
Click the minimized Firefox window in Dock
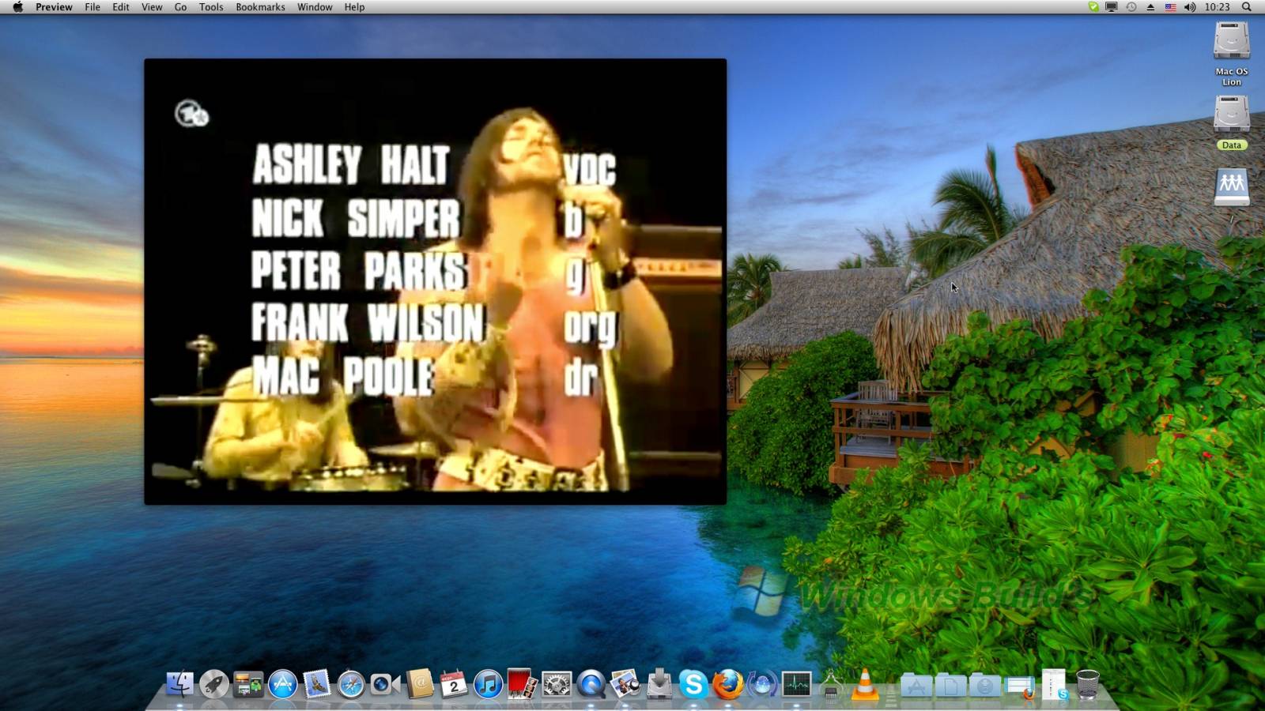click(x=1020, y=686)
